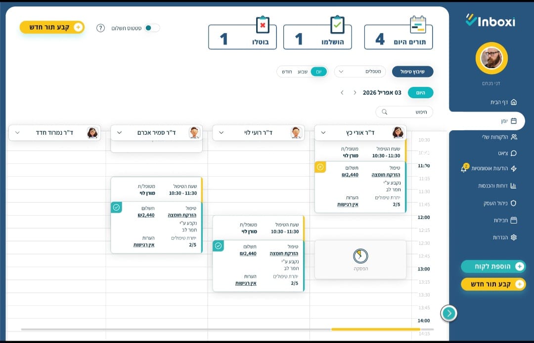534x343 pixels.
Task: Click the top קבע תור חדש button
Action: click(x=52, y=27)
